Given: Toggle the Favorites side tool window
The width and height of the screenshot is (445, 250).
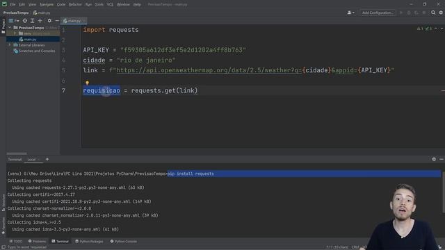Looking at the screenshot, I should [3, 226].
